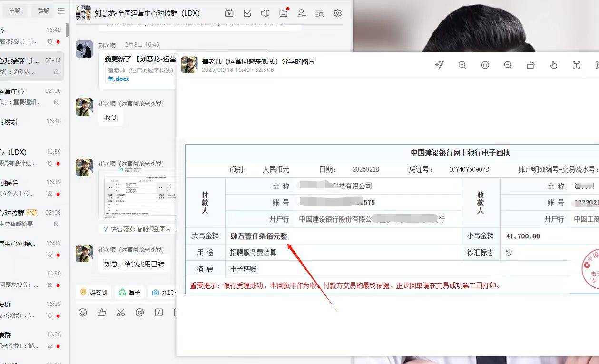Open the conversation timestamped 16:26
Image resolution: width=599 pixels, height=364 pixels.
pos(32,340)
